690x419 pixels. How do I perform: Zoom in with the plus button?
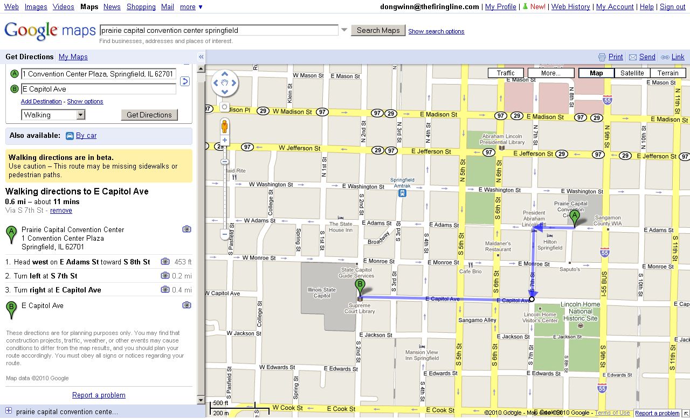(x=225, y=141)
